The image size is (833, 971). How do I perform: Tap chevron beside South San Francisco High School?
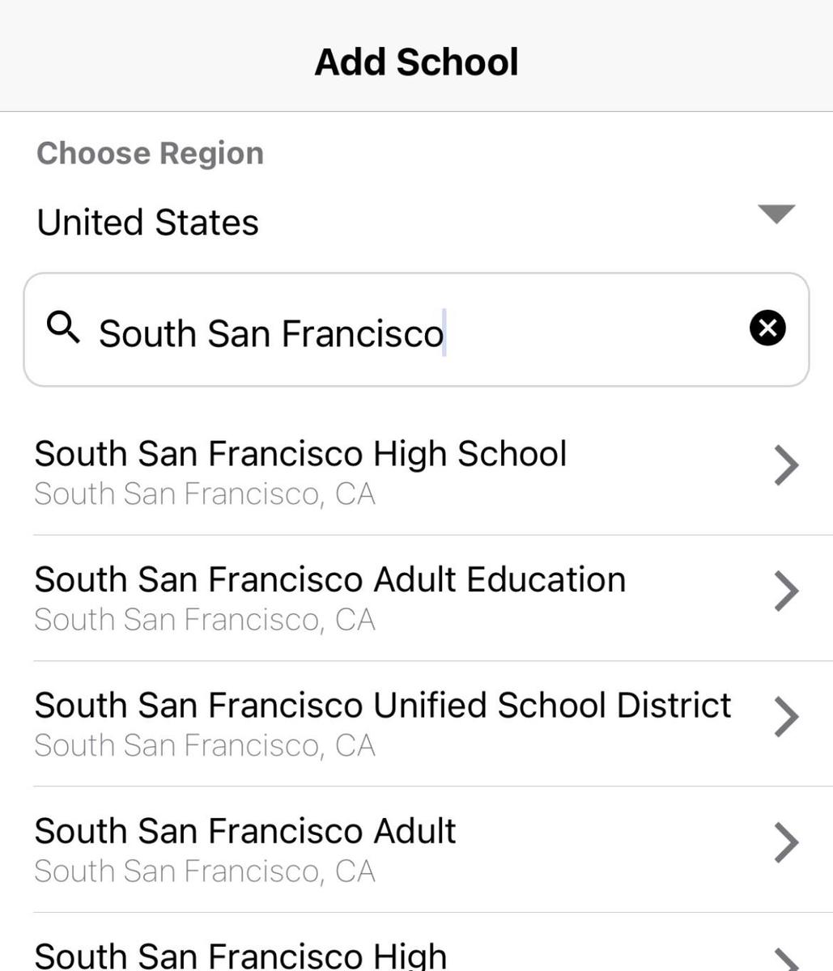pyautogui.click(x=786, y=465)
